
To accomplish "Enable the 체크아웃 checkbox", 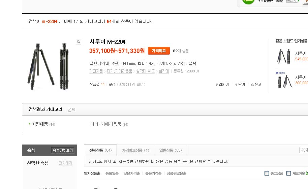I will tap(288, 173).
